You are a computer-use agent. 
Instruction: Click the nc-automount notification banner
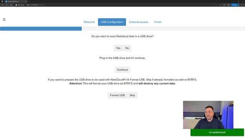point(217,132)
